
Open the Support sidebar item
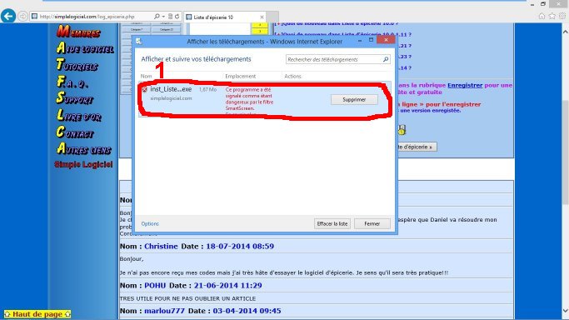74,98
